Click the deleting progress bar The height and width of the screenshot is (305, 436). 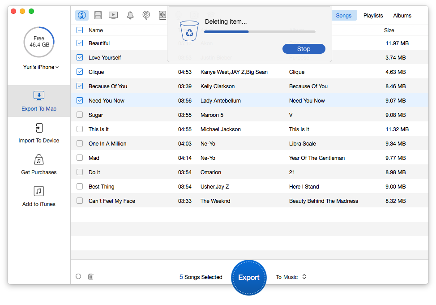pos(260,32)
